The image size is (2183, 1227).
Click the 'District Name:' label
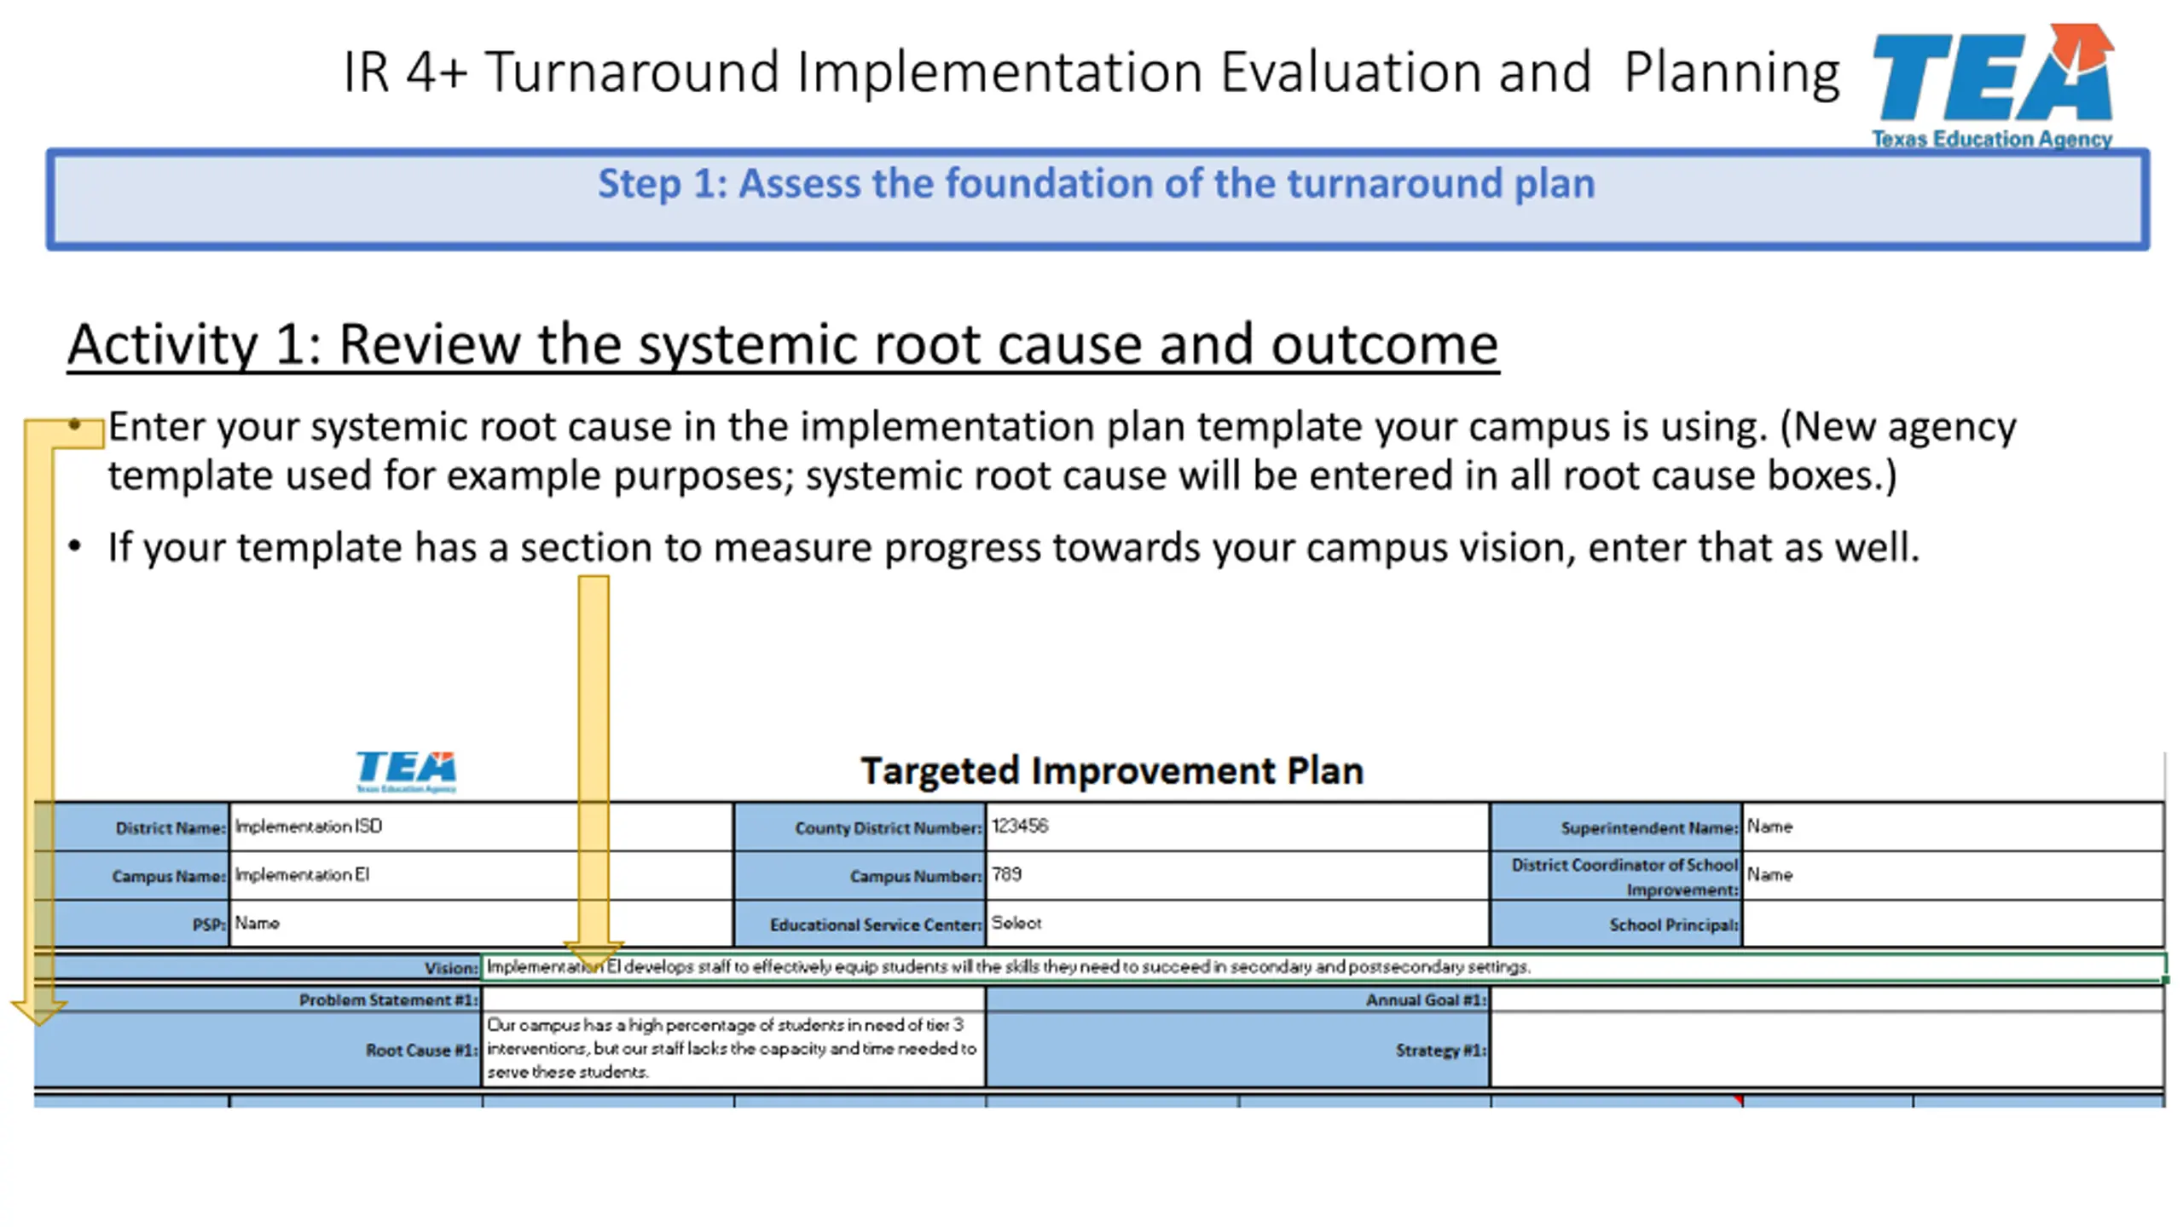[x=171, y=828]
